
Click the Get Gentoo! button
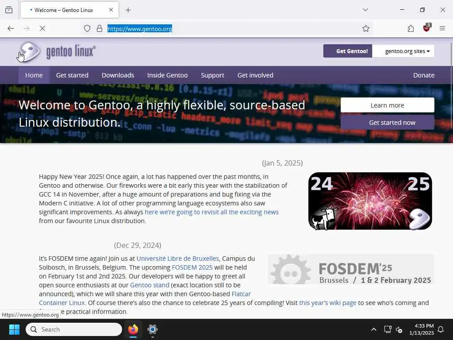(348, 51)
